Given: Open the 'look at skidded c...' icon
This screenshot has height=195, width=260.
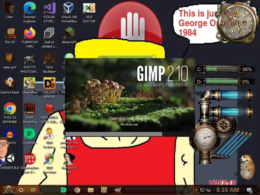Looking at the screenshot, I should (50, 38).
